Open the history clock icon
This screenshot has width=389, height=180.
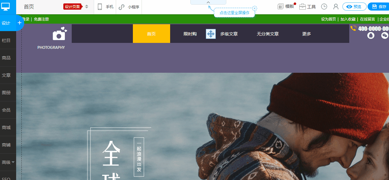click(x=324, y=7)
